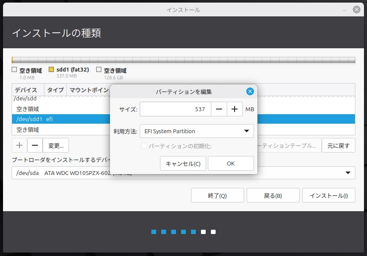The image size is (367, 256).
Task: Cancel editing with キャンセル(C)
Action: point(183,163)
